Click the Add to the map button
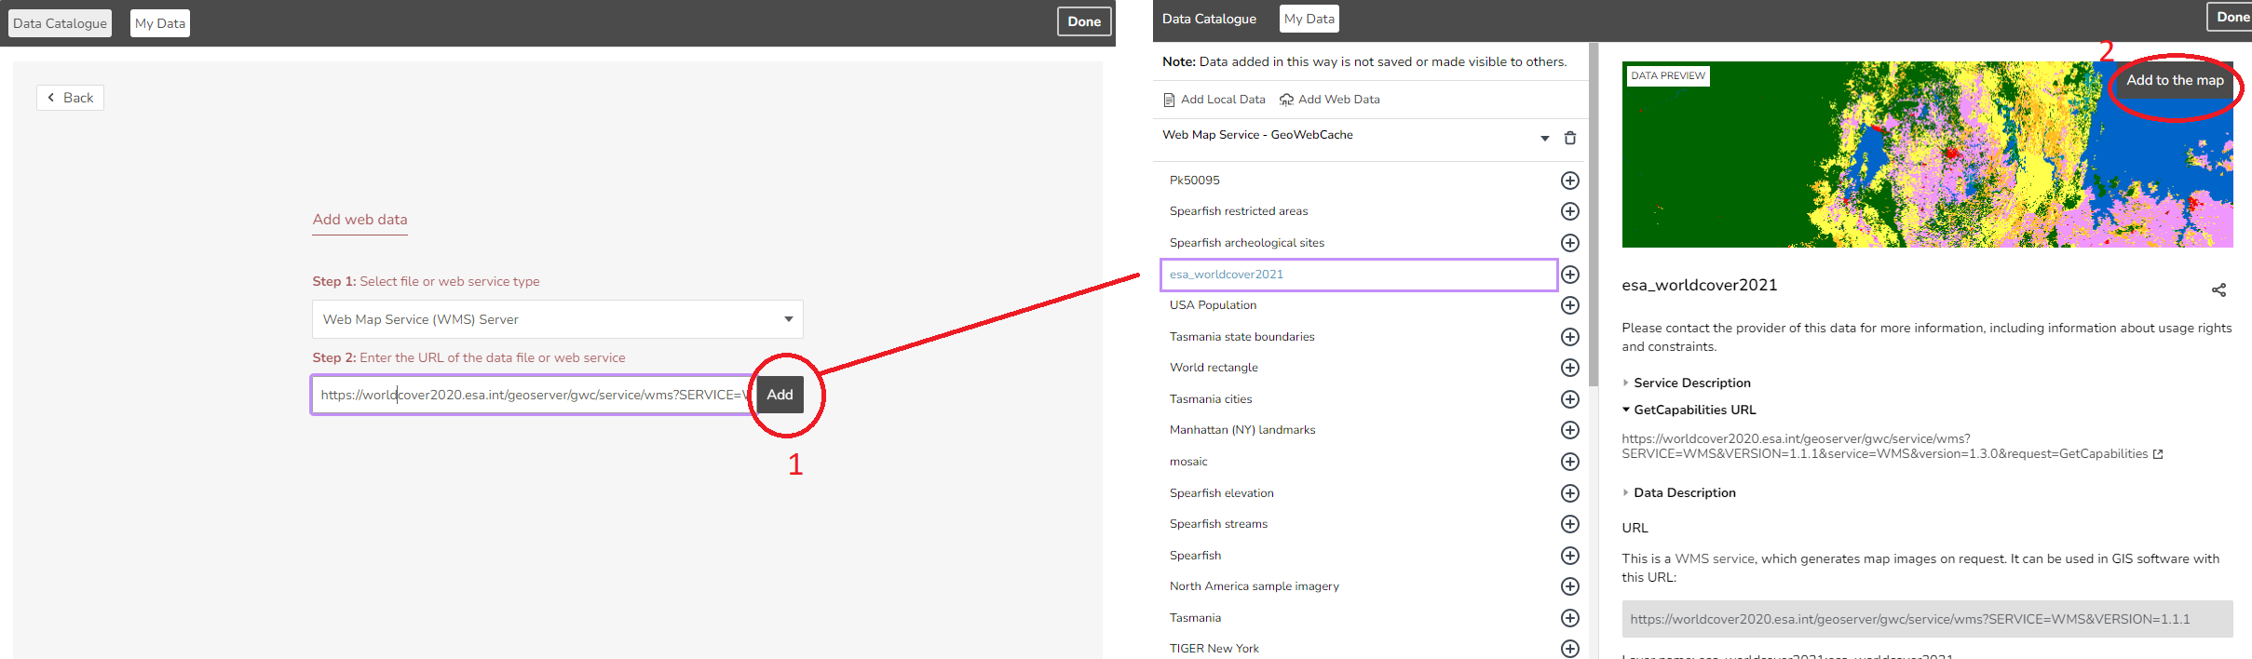Image resolution: width=2252 pixels, height=659 pixels. tap(2174, 81)
